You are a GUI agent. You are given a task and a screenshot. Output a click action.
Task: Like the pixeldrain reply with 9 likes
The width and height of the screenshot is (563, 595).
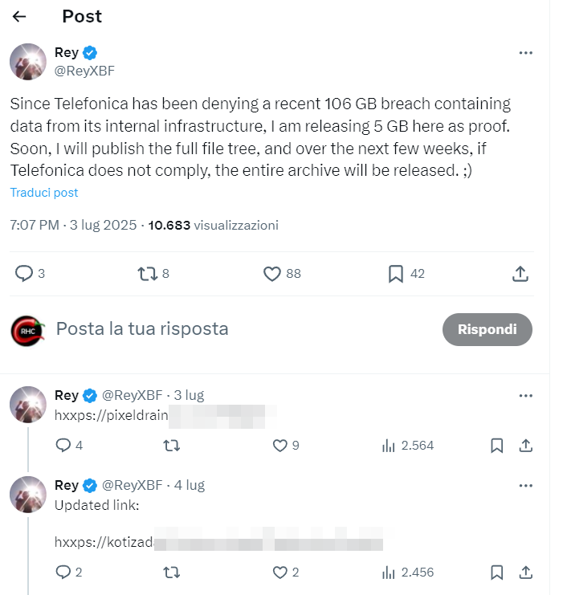279,445
